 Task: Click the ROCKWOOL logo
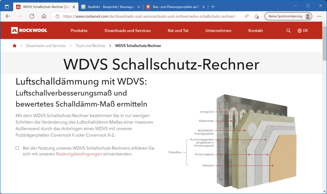pos(29,30)
